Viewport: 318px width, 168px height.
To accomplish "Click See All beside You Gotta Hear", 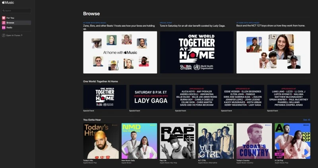I will (x=306, y=120).
